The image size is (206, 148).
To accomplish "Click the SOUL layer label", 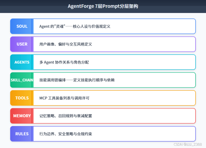I will click(x=22, y=26).
